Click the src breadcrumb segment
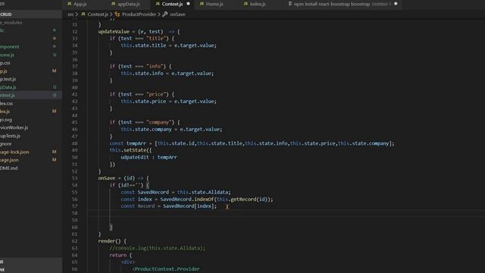The height and width of the screenshot is (273, 485). 70,14
